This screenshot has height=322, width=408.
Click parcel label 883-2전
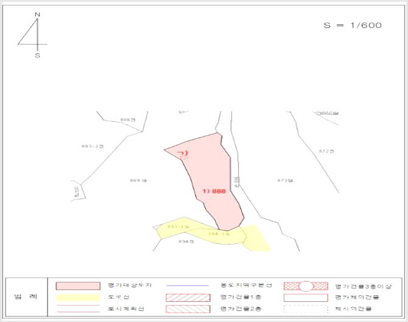[x=93, y=146]
